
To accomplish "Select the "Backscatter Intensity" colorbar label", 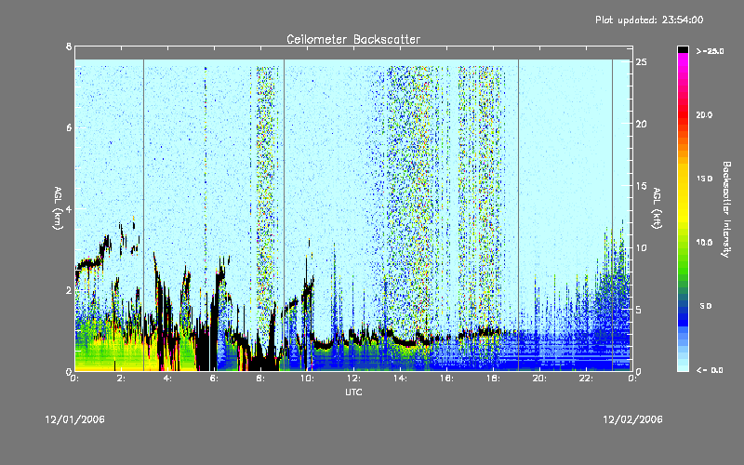I will pyautogui.click(x=726, y=209).
